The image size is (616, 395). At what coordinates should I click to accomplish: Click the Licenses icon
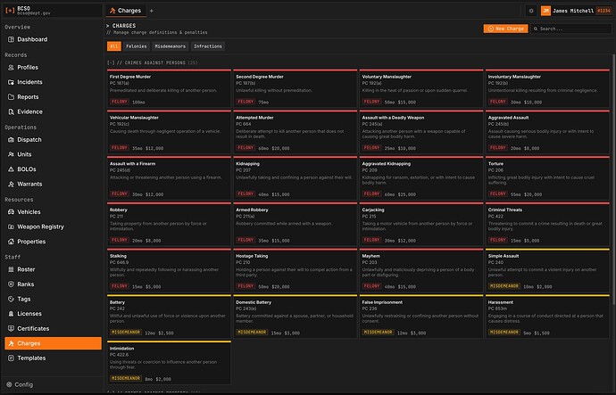click(11, 314)
